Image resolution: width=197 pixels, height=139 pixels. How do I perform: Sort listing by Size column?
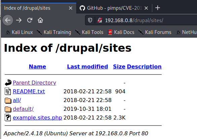[119, 66]
